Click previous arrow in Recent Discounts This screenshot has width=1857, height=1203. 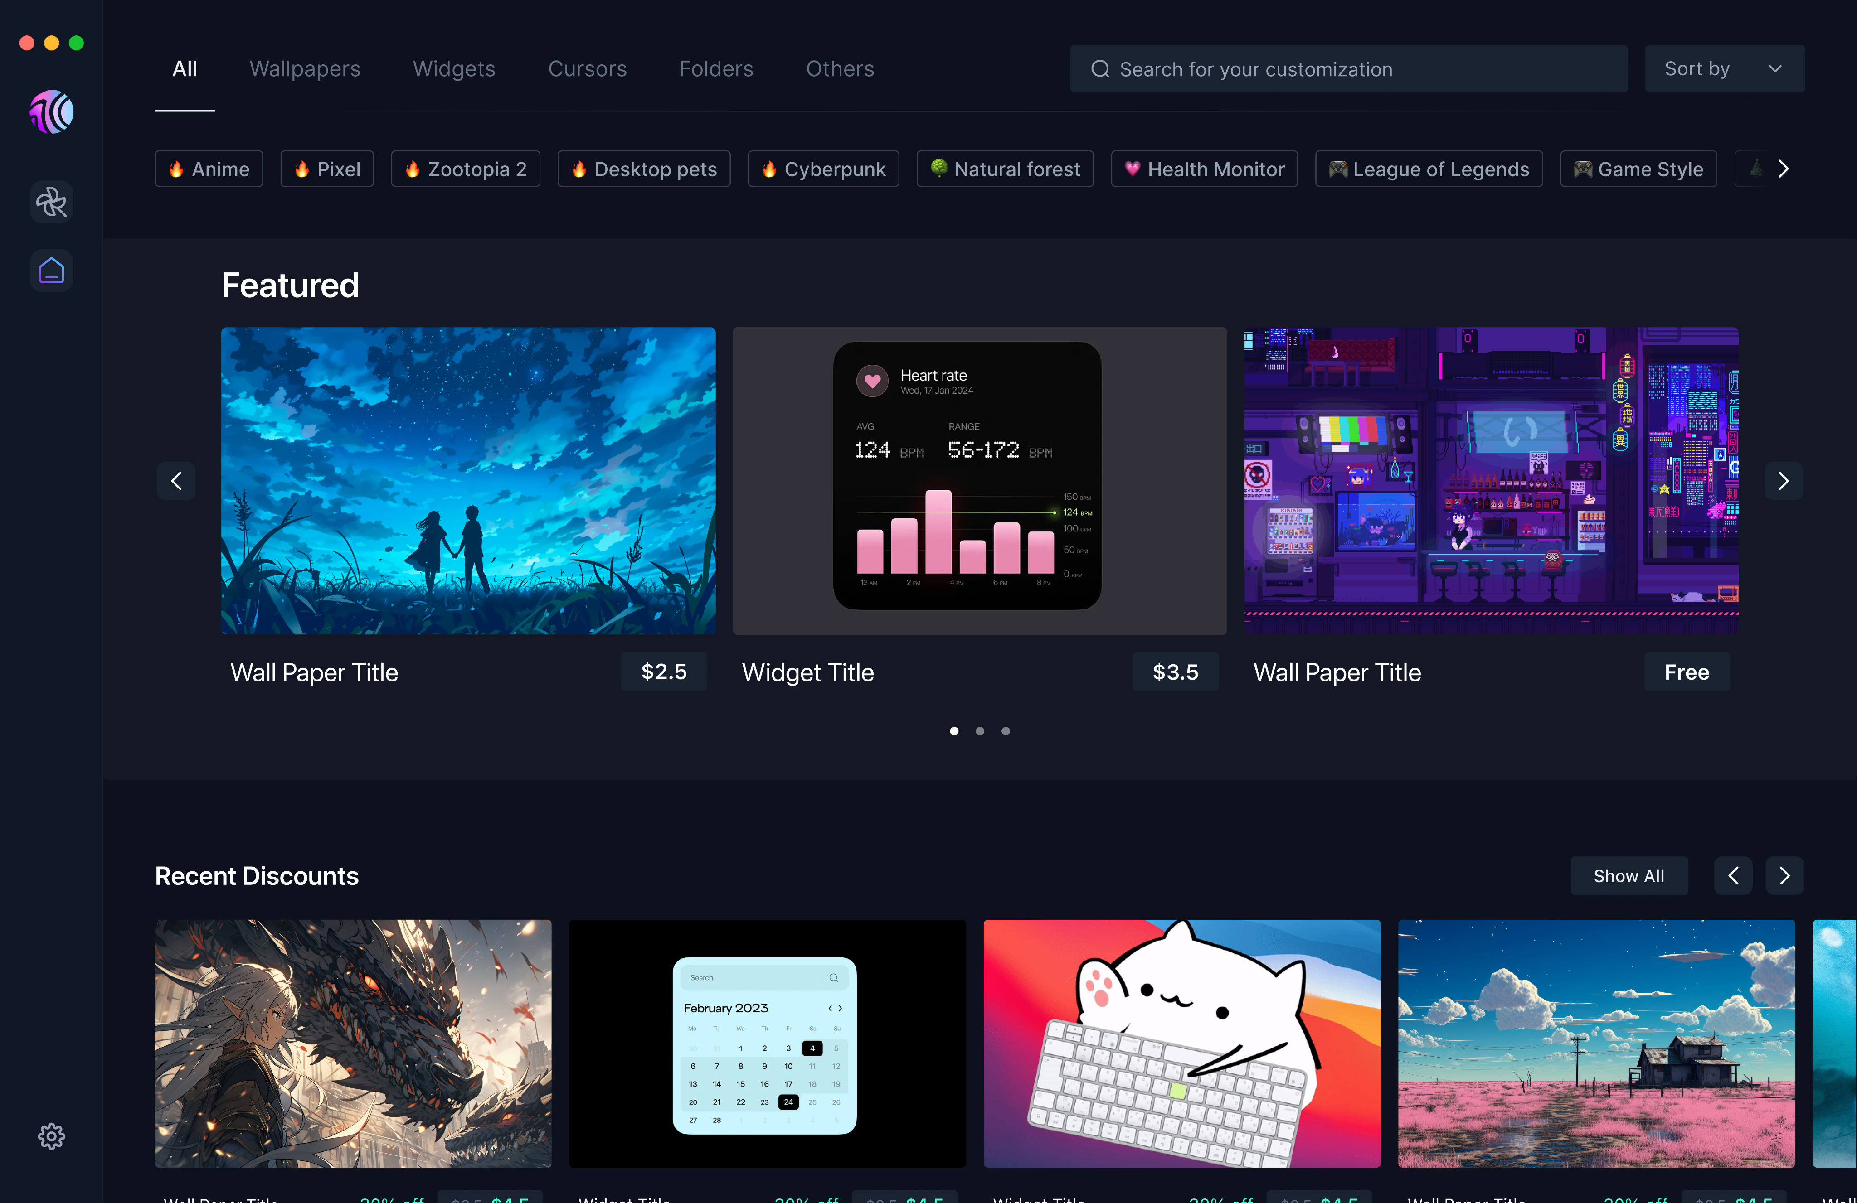(1733, 875)
